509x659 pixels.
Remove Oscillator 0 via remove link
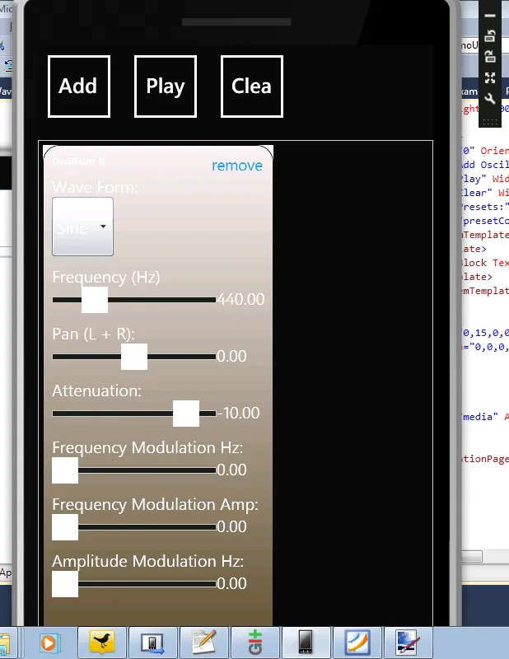(x=237, y=166)
